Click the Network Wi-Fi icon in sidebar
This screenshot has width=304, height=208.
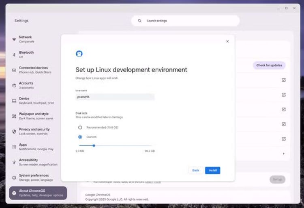coord(14,39)
